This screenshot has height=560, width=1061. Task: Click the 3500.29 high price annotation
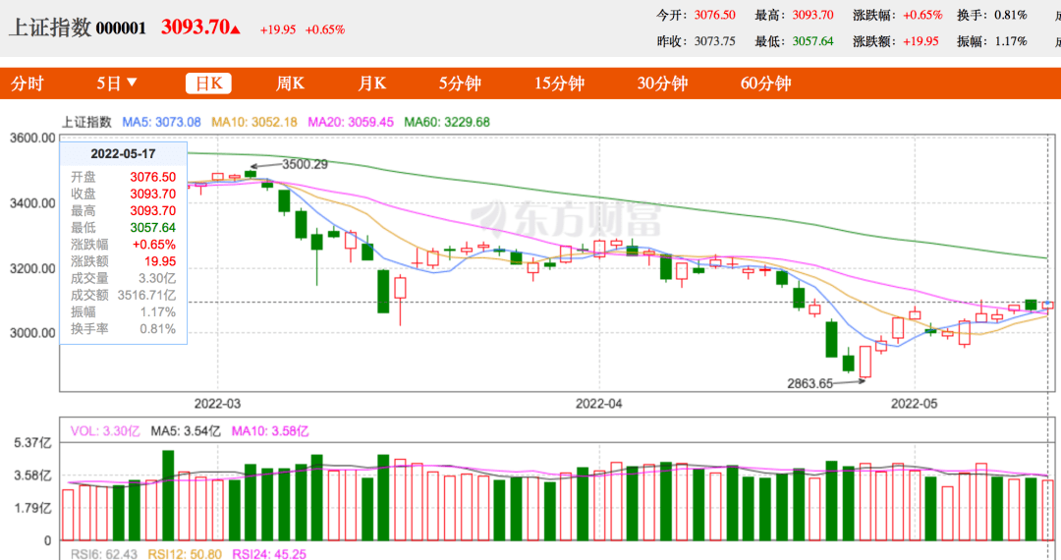click(x=305, y=164)
